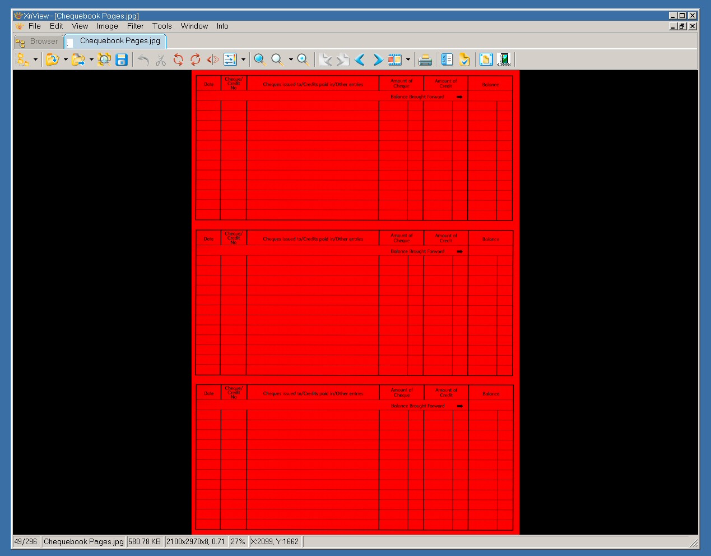The width and height of the screenshot is (711, 556).
Task: Save the image with the floppy disk icon
Action: [122, 59]
